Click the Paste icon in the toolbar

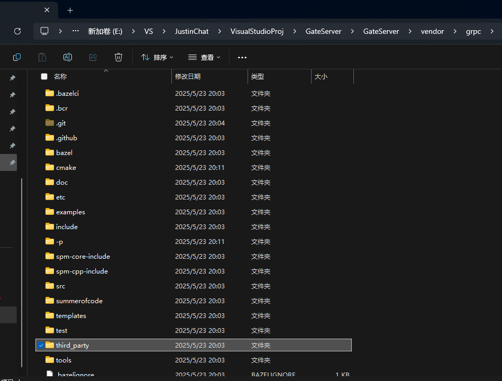tap(42, 57)
